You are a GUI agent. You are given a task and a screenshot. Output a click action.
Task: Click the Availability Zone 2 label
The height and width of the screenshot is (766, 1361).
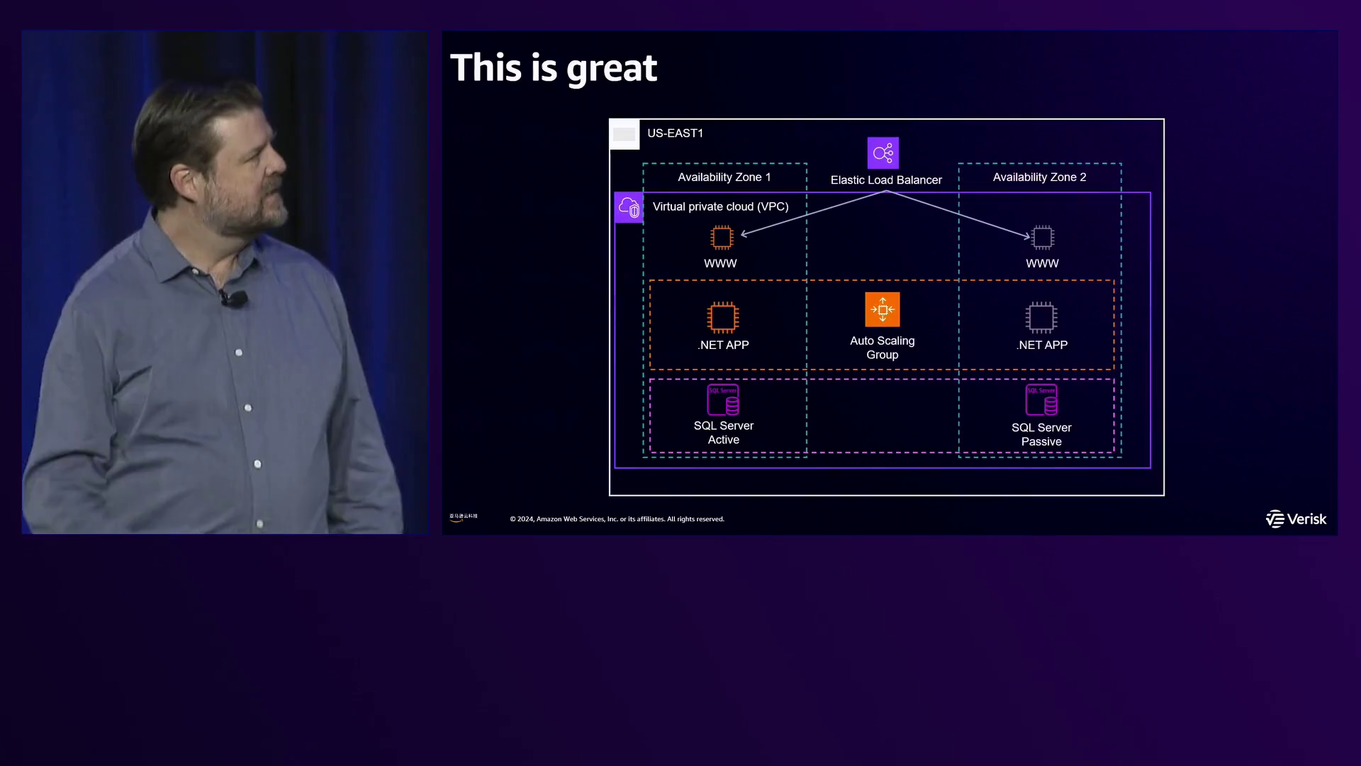coord(1039,177)
